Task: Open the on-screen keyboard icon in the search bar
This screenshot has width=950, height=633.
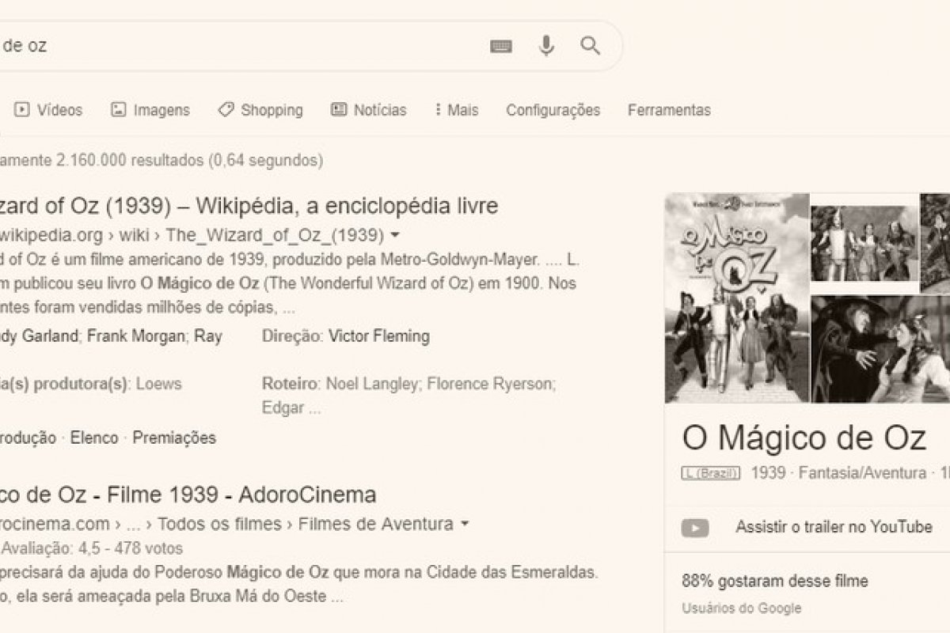Action: pyautogui.click(x=502, y=46)
